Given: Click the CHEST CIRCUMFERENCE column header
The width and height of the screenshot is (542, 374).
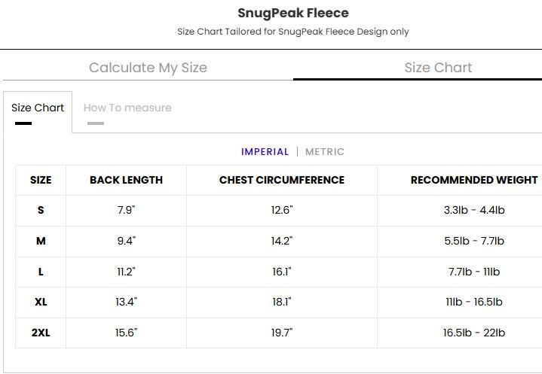Looking at the screenshot, I should click(x=281, y=180).
